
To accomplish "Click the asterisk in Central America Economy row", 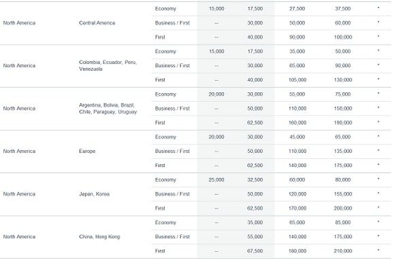I will click(x=378, y=8).
